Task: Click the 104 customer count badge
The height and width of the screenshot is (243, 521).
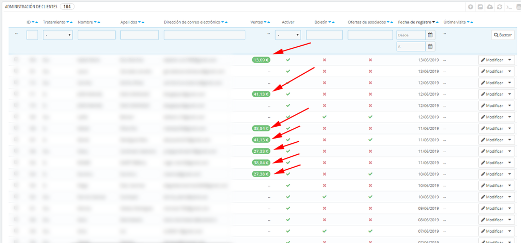Action: coord(67,7)
